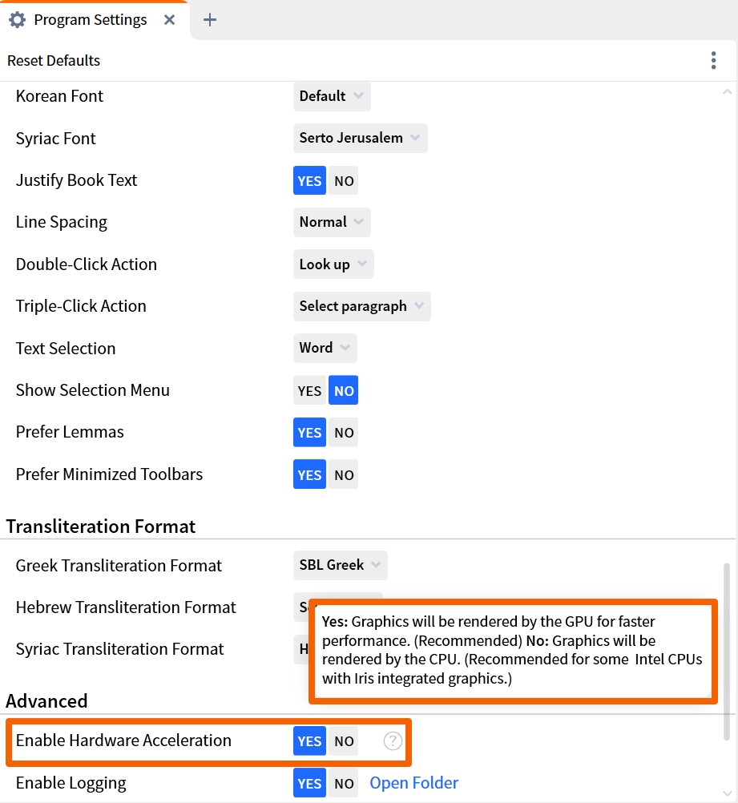Set Enable Logging to Yes
The width and height of the screenshot is (738, 803).
point(309,783)
